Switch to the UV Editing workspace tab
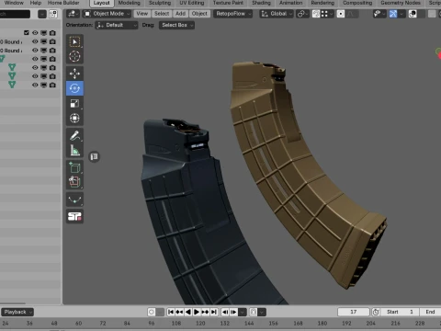Image resolution: width=441 pixels, height=331 pixels. pos(192,3)
